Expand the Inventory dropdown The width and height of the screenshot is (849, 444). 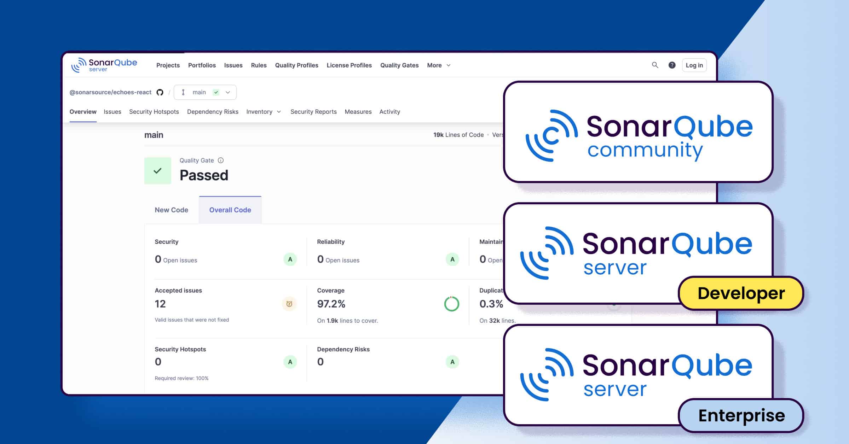point(264,112)
